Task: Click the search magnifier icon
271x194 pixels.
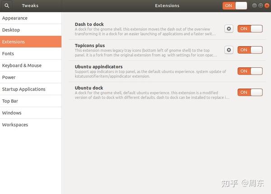Action: click(x=7, y=6)
